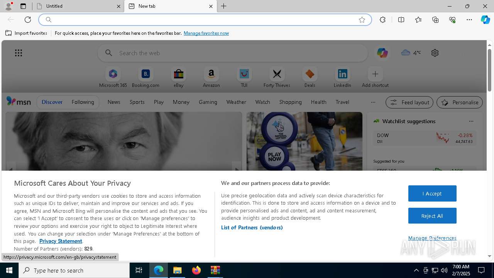Open the Money category

click(181, 102)
